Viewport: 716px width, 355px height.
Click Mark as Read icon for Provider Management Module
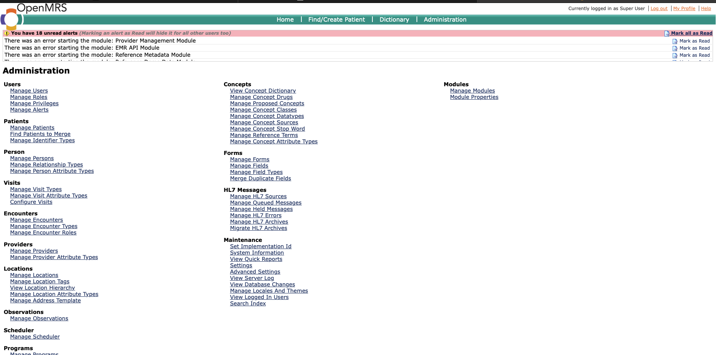[675, 41]
